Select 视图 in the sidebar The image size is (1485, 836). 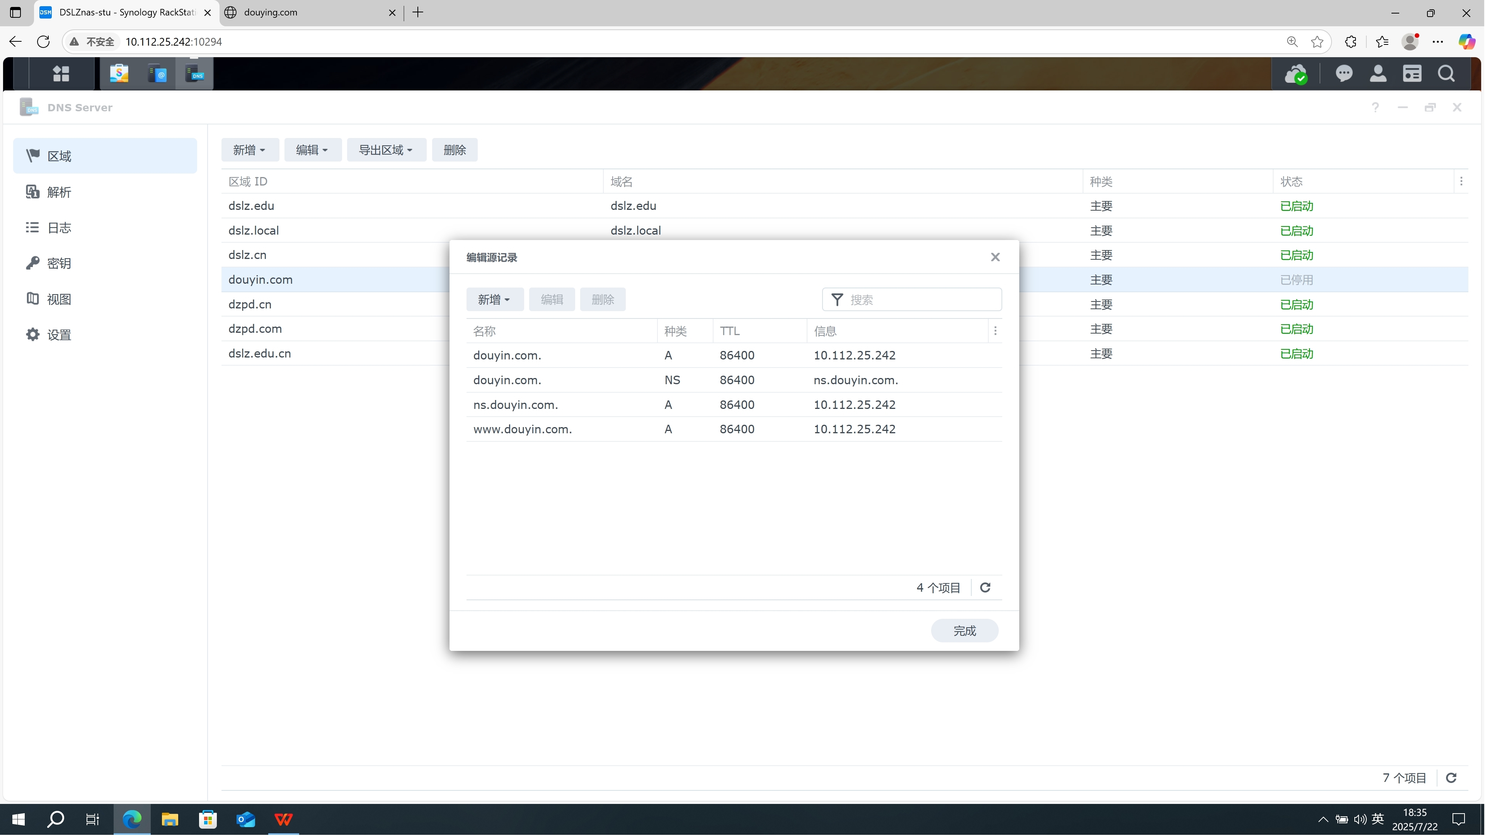click(x=105, y=299)
